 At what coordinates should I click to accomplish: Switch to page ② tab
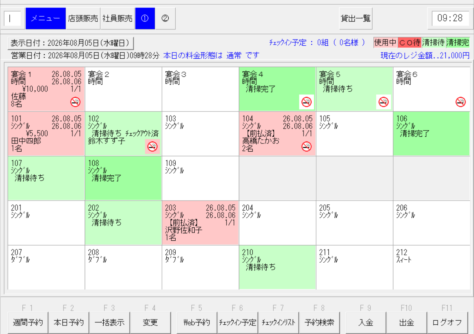coord(165,18)
